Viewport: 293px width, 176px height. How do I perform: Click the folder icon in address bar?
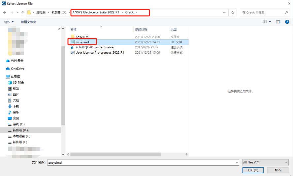point(29,12)
